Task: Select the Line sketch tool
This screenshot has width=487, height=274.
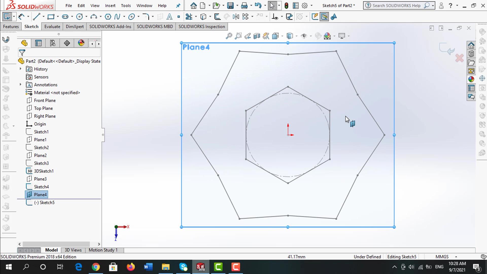Action: pyautogui.click(x=37, y=17)
